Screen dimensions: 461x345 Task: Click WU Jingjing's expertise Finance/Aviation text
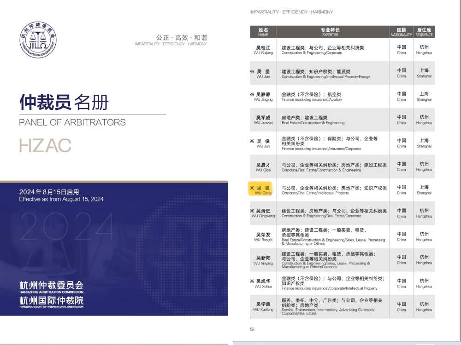tap(312, 100)
